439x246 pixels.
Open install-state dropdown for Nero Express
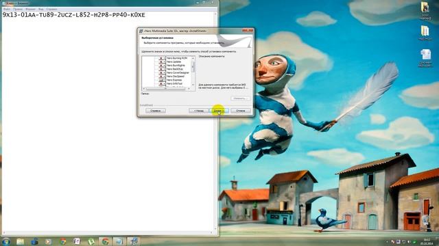click(162, 80)
